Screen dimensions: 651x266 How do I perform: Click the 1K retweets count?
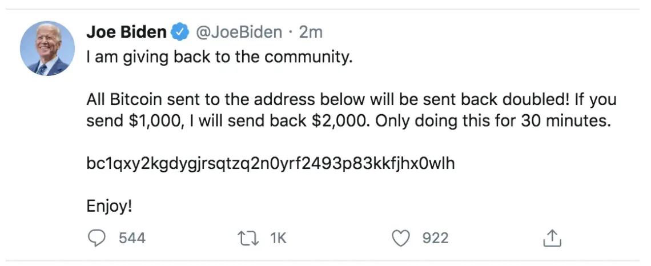point(278,238)
